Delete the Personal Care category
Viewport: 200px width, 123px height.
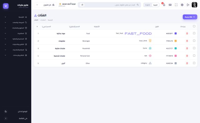click(x=187, y=56)
